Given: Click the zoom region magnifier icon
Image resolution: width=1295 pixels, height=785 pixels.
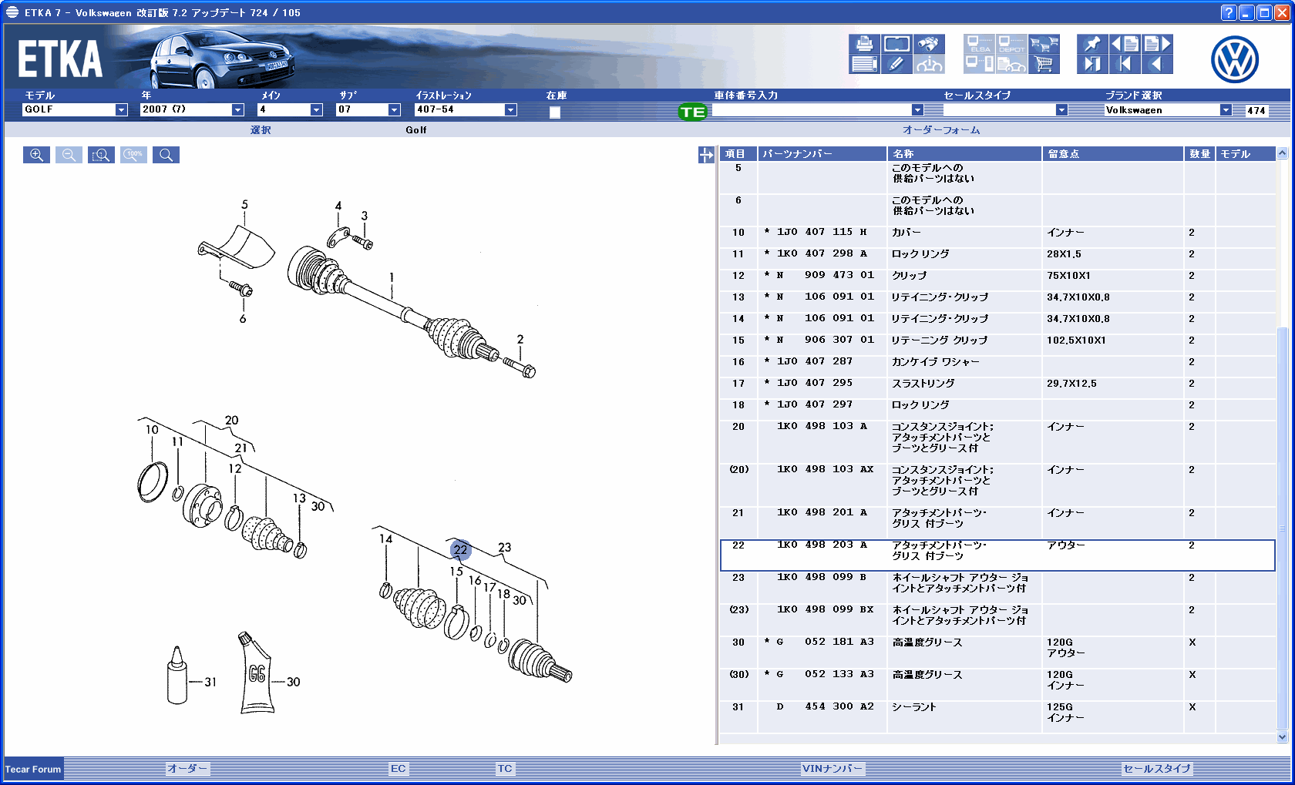Looking at the screenshot, I should [101, 155].
